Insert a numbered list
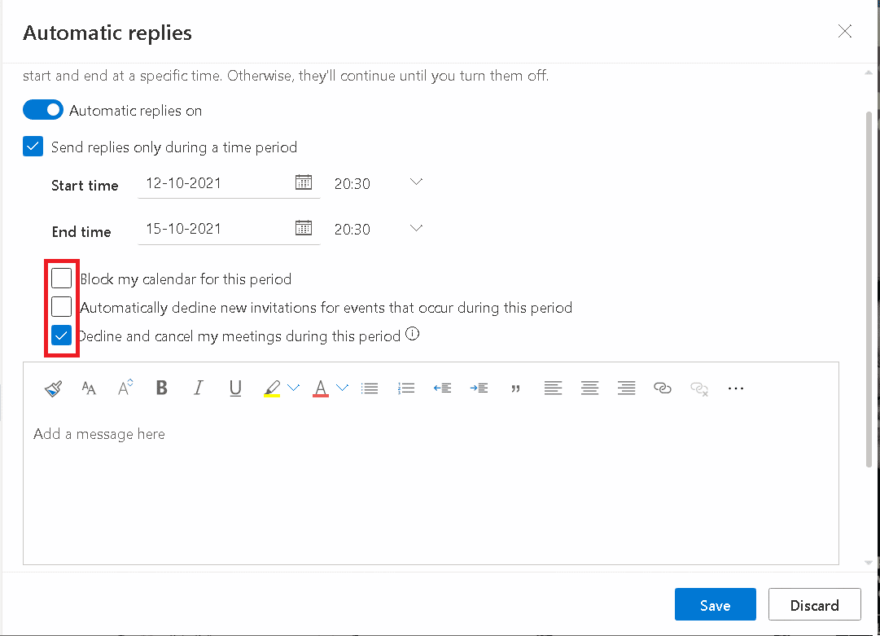Image resolution: width=880 pixels, height=636 pixels. 405,388
